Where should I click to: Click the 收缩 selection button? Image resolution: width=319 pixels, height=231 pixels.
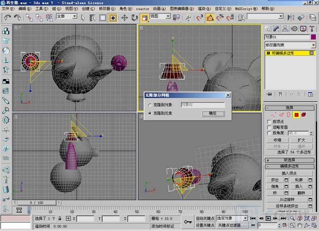point(278,140)
